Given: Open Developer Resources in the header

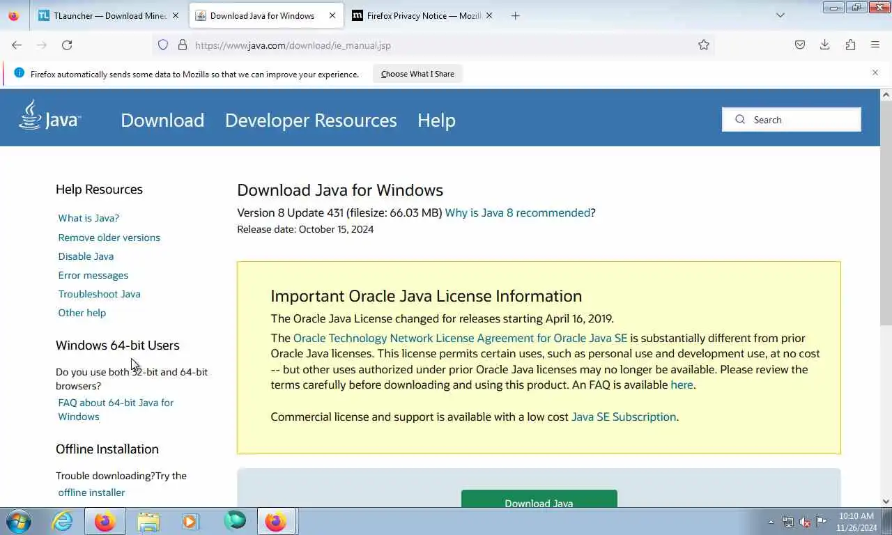Looking at the screenshot, I should point(311,120).
